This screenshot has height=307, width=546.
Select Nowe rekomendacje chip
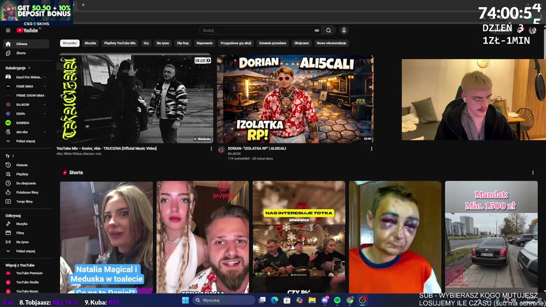pyautogui.click(x=331, y=43)
